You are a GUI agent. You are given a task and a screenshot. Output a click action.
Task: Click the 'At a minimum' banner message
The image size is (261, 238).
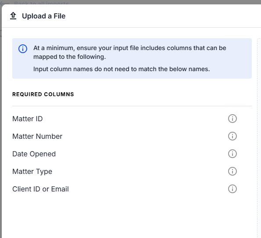[130, 52]
